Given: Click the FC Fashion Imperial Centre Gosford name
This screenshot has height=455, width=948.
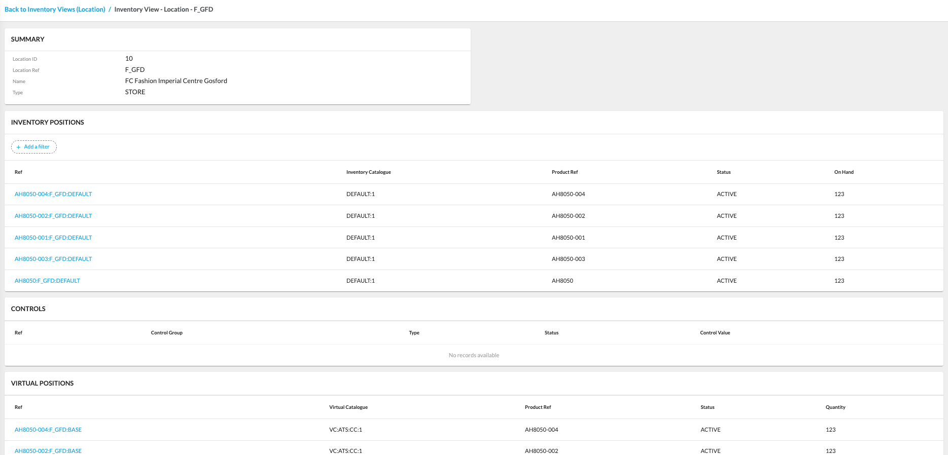Looking at the screenshot, I should click(x=176, y=81).
